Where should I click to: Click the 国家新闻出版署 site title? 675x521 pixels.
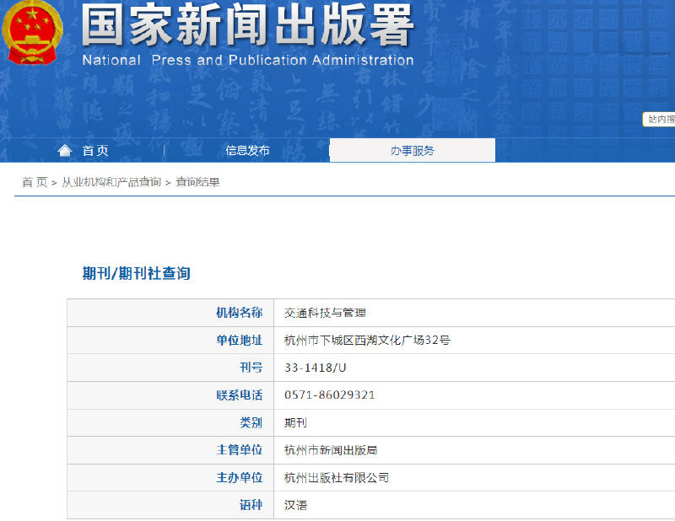point(247,24)
